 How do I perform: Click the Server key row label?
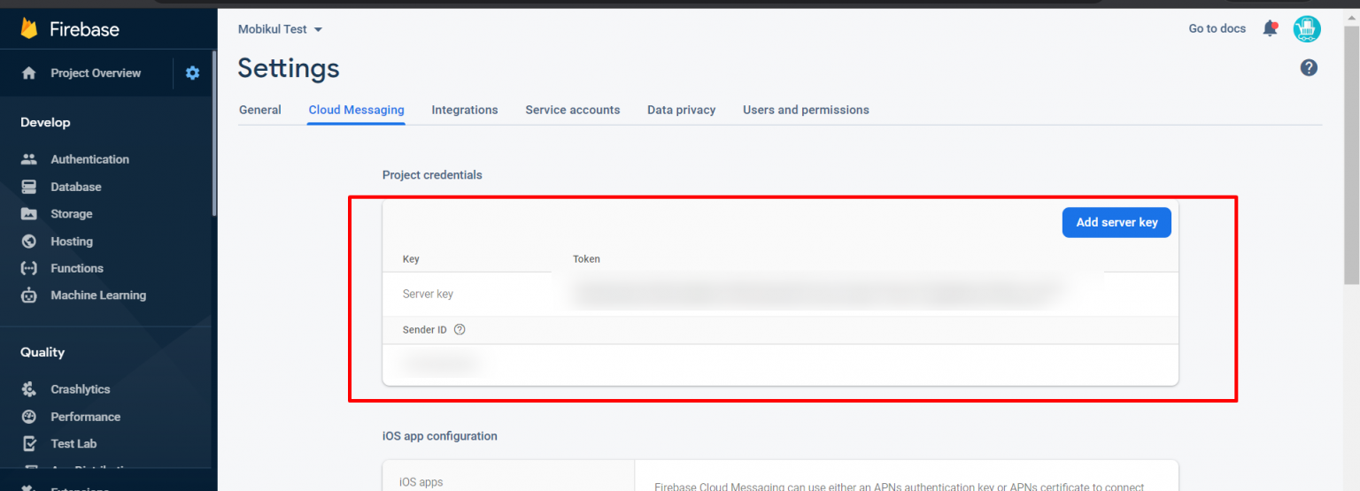pos(428,294)
